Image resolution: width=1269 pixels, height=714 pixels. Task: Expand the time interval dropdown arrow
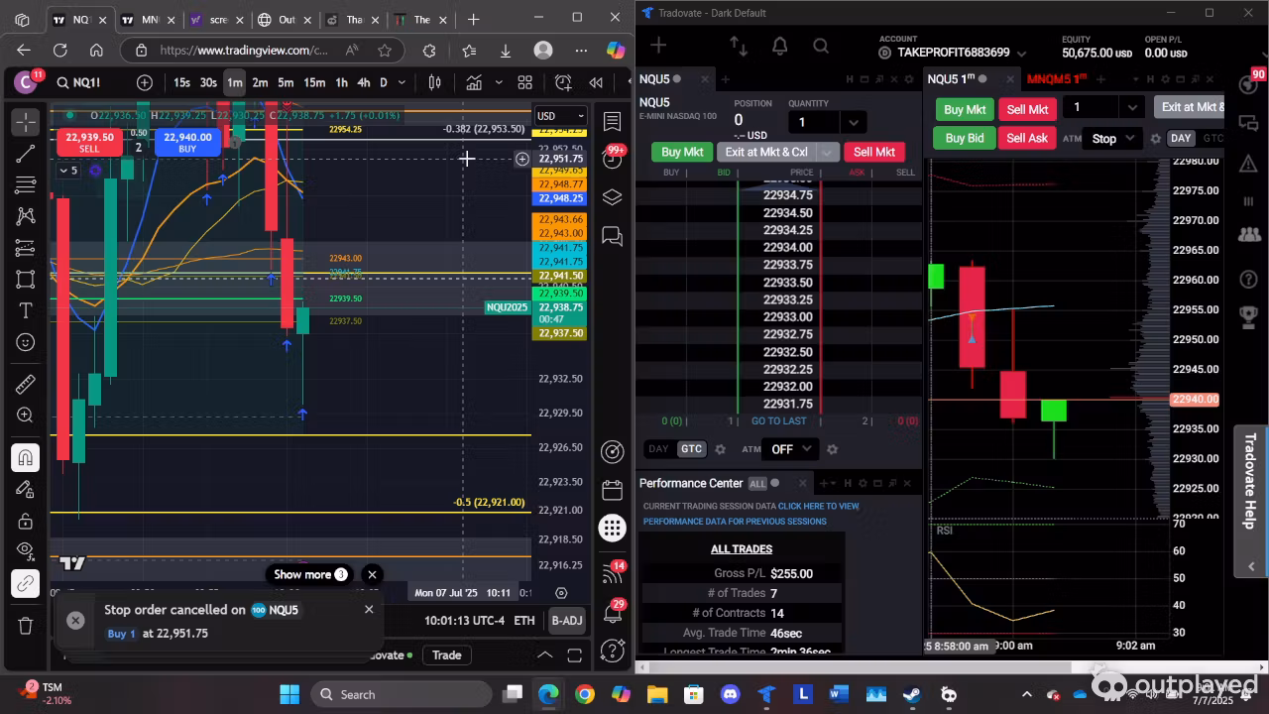pyautogui.click(x=403, y=82)
